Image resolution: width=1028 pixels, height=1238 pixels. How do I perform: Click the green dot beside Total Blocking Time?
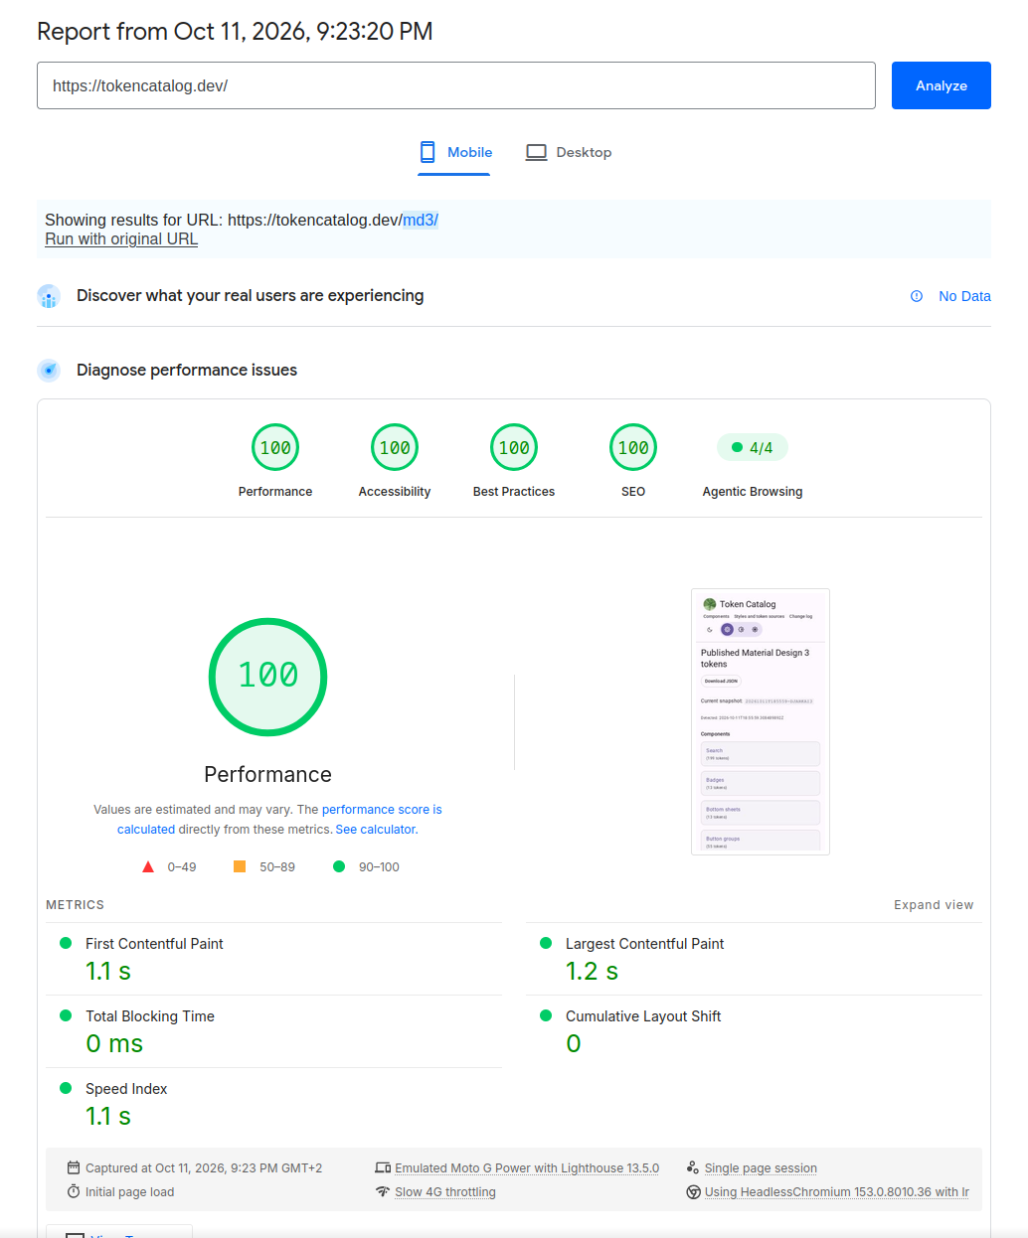[66, 1015]
